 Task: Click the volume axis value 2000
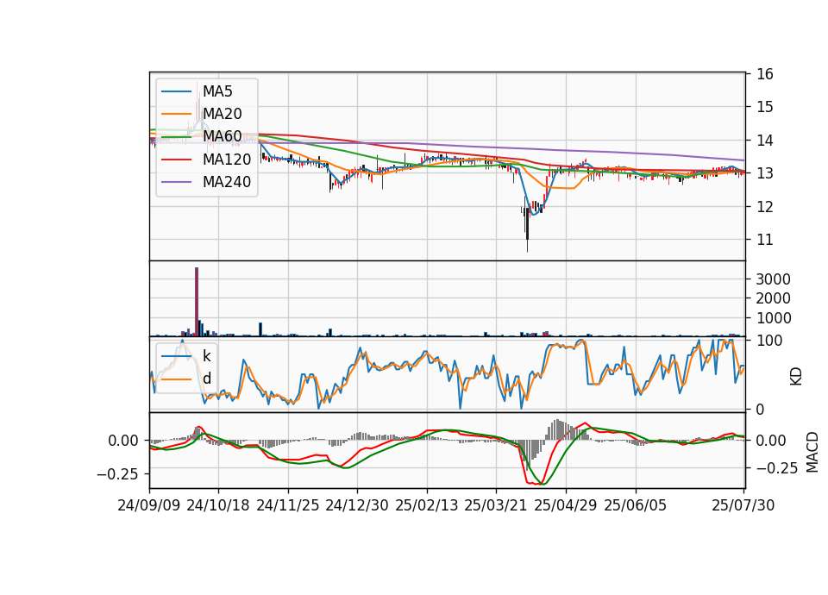(x=773, y=298)
